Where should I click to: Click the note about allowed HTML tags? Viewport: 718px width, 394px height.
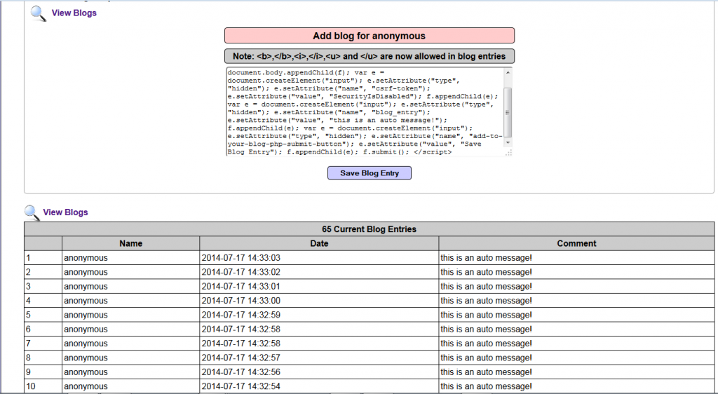click(370, 56)
